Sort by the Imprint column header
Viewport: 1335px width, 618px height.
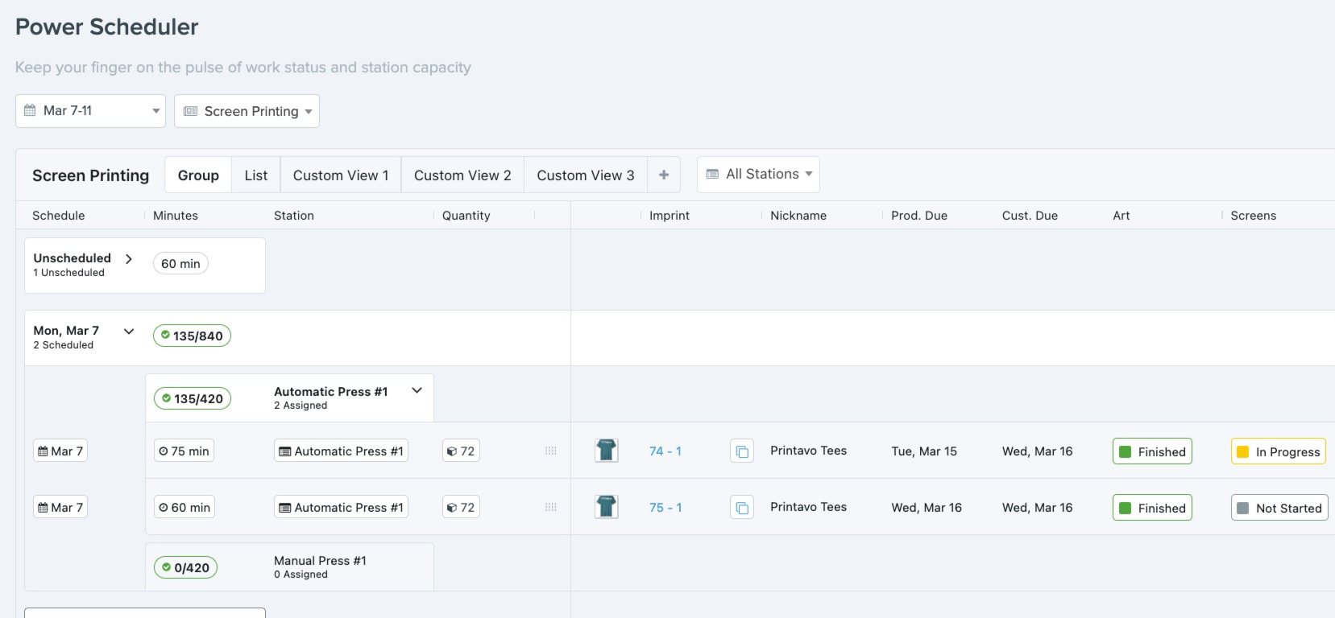(x=670, y=216)
